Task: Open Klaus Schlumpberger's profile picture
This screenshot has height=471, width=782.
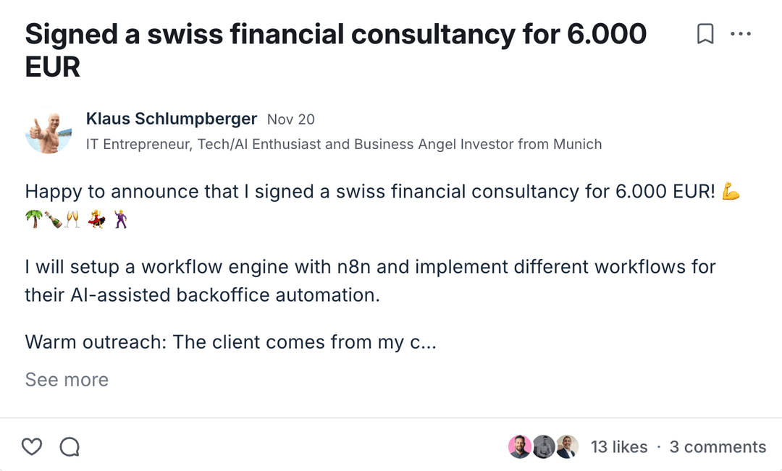Action: [49, 131]
